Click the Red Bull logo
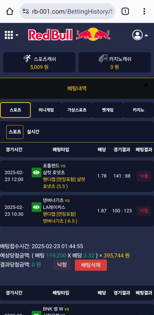 (69, 35)
